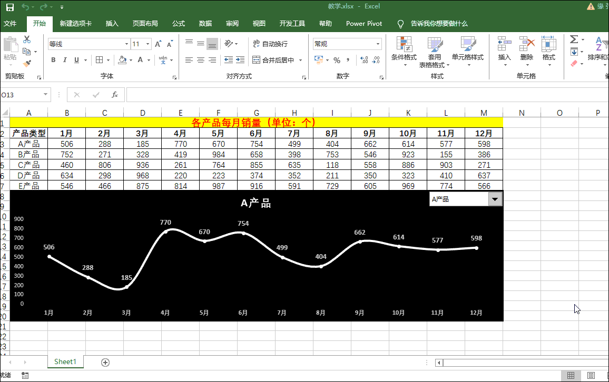
Task: Select the Format Painter brush
Action: point(27,63)
